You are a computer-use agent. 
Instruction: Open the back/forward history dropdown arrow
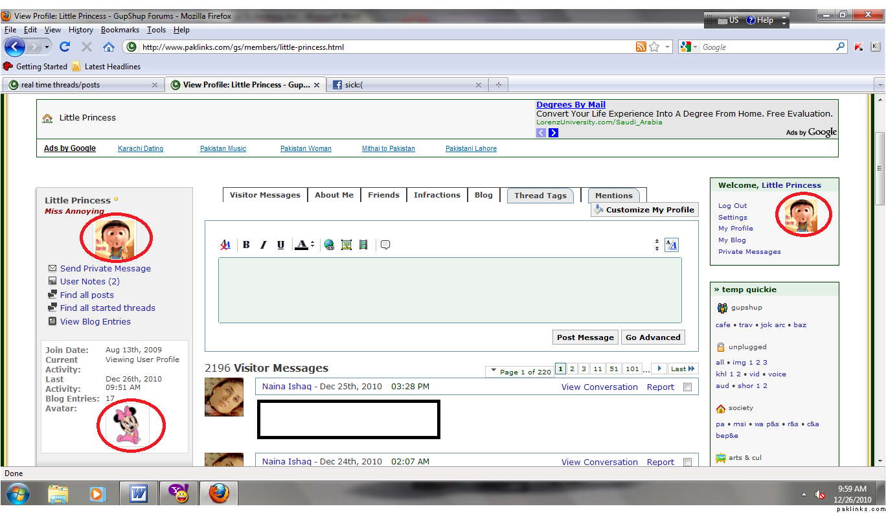tap(47, 47)
